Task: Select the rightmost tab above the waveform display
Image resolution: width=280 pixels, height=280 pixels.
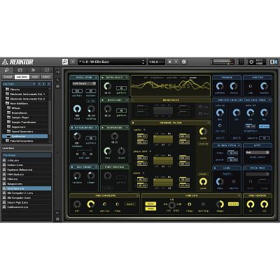Action: pos(192,78)
